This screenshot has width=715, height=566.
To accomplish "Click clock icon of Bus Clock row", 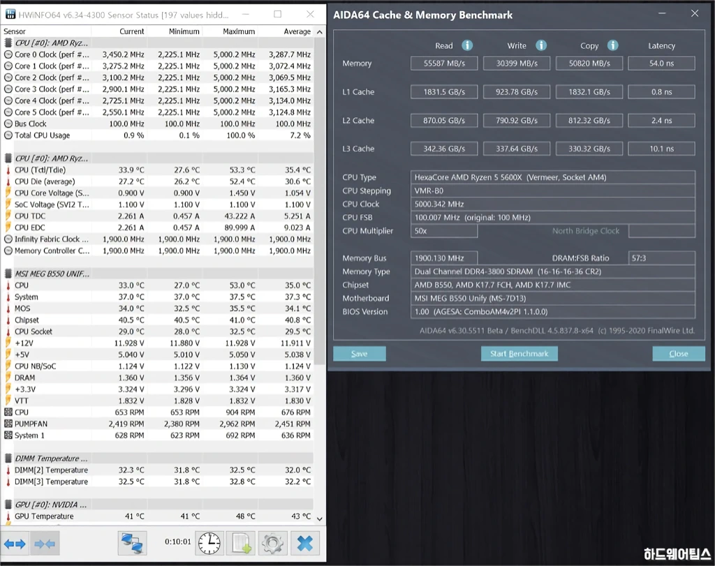I will (x=8, y=124).
